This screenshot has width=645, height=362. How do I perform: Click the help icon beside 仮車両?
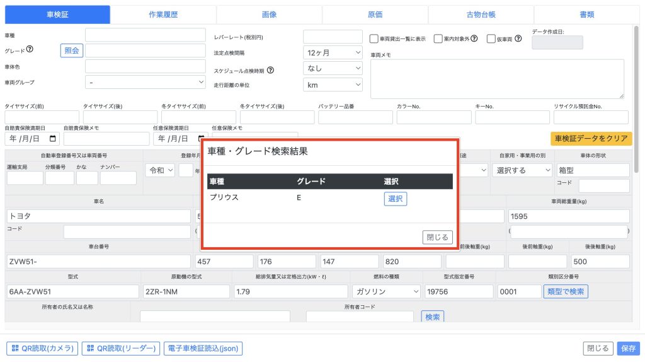[x=518, y=38]
